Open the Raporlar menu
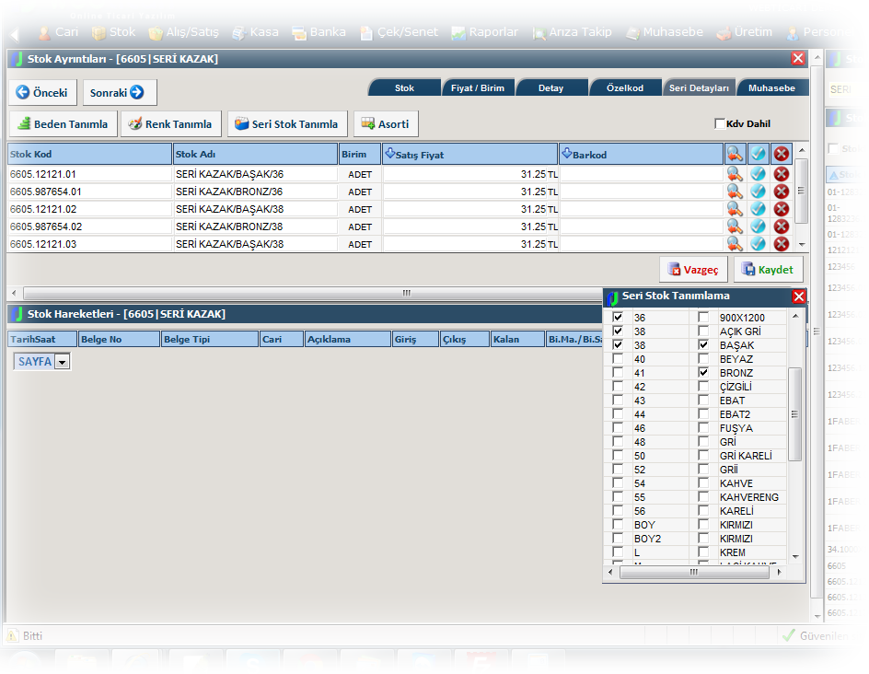The height and width of the screenshot is (674, 869). [x=485, y=32]
